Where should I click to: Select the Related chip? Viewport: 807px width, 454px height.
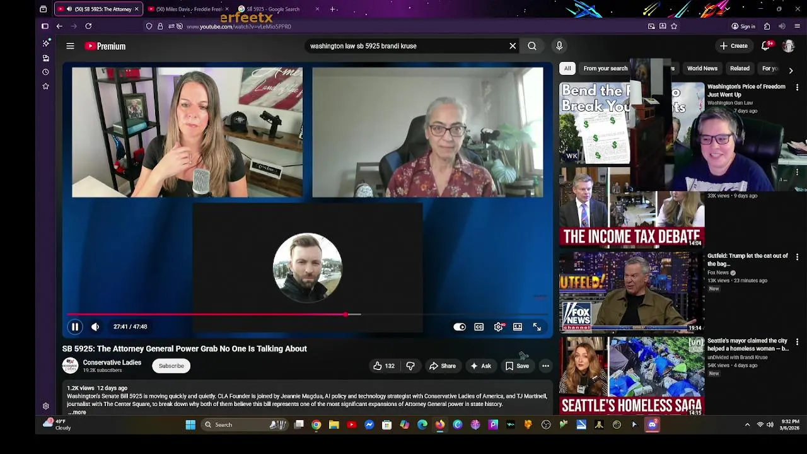click(740, 68)
